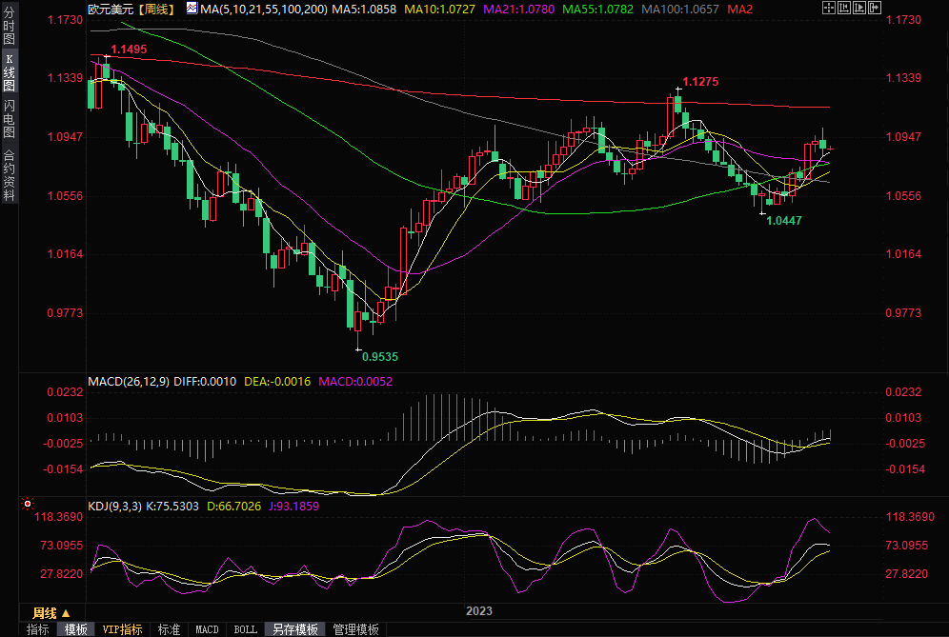This screenshot has height=637, width=949.
Task: Apply the 标准 template
Action: [169, 629]
